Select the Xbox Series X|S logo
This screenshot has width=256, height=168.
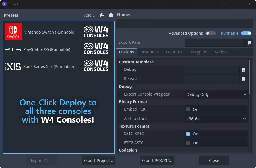(13, 67)
